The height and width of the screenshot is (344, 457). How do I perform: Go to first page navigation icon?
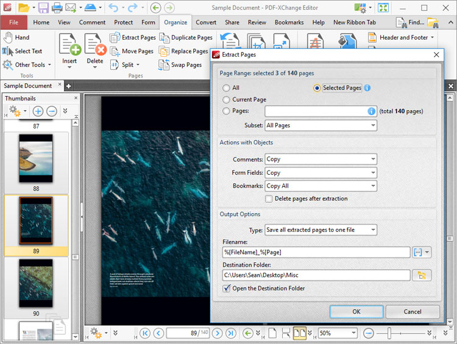tap(145, 333)
